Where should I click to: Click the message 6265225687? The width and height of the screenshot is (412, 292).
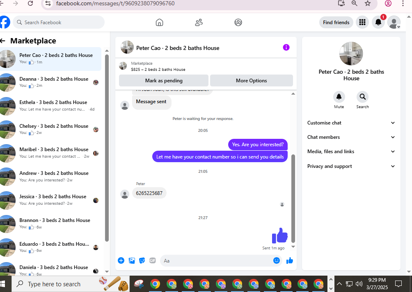[x=149, y=193]
